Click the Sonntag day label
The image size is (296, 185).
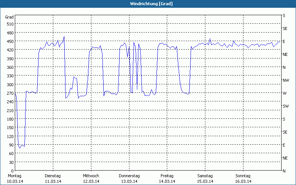(x=243, y=176)
